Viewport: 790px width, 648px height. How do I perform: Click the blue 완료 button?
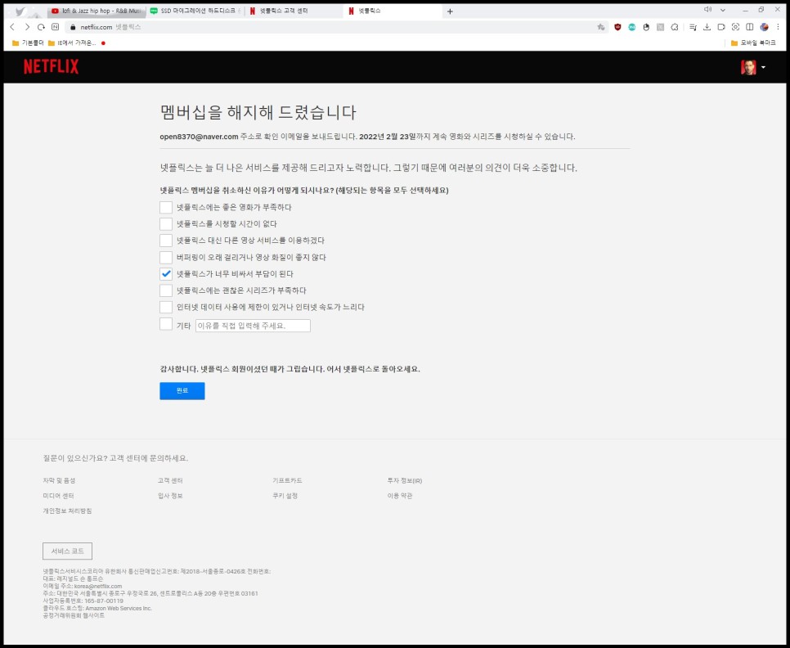pos(182,391)
